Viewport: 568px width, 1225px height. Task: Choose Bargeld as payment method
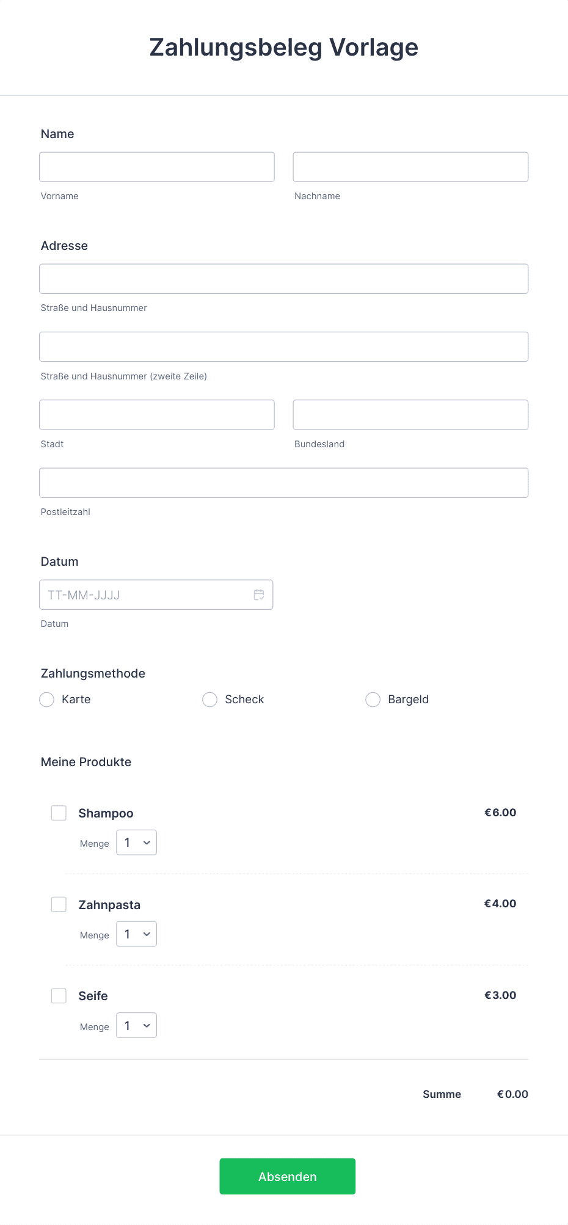pyautogui.click(x=373, y=700)
